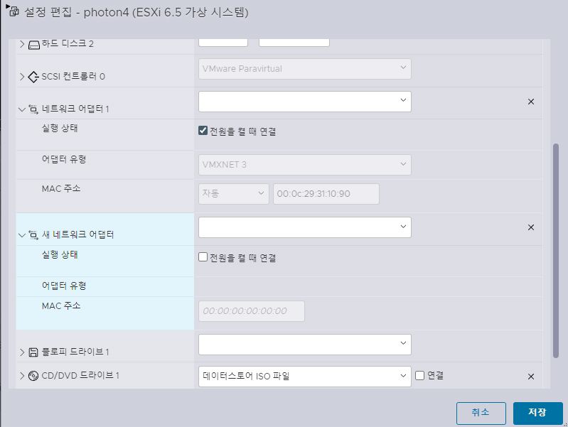Remove the new network adapter with X
The height and width of the screenshot is (427, 568).
click(x=531, y=227)
